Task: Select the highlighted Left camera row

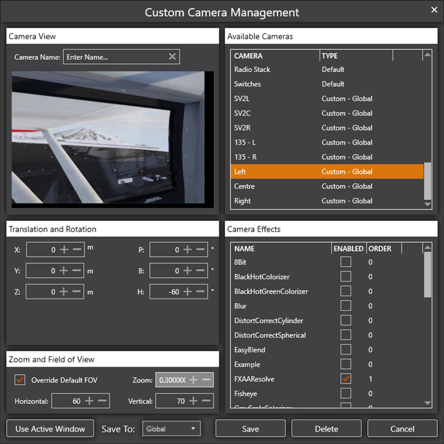Action: pyautogui.click(x=327, y=172)
